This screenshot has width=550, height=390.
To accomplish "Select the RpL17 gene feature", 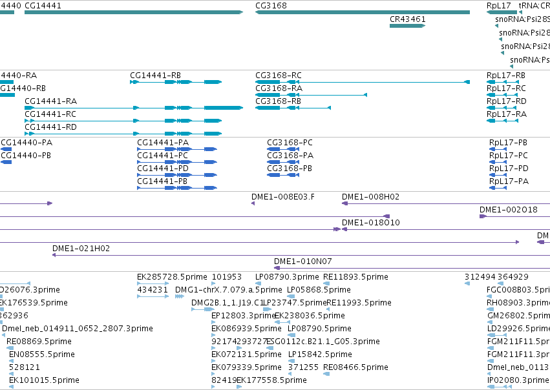I will [x=502, y=12].
